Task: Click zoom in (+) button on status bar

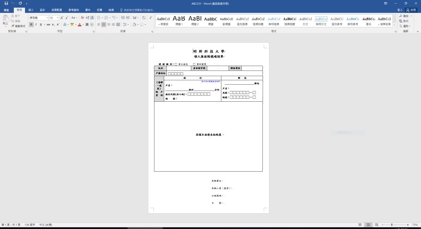Action: click(x=408, y=225)
